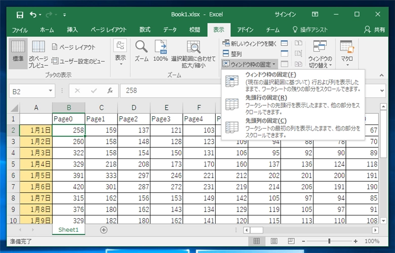Choose 先頭行の固定(R) menu entry
This screenshot has height=253, width=395.
[x=293, y=104]
